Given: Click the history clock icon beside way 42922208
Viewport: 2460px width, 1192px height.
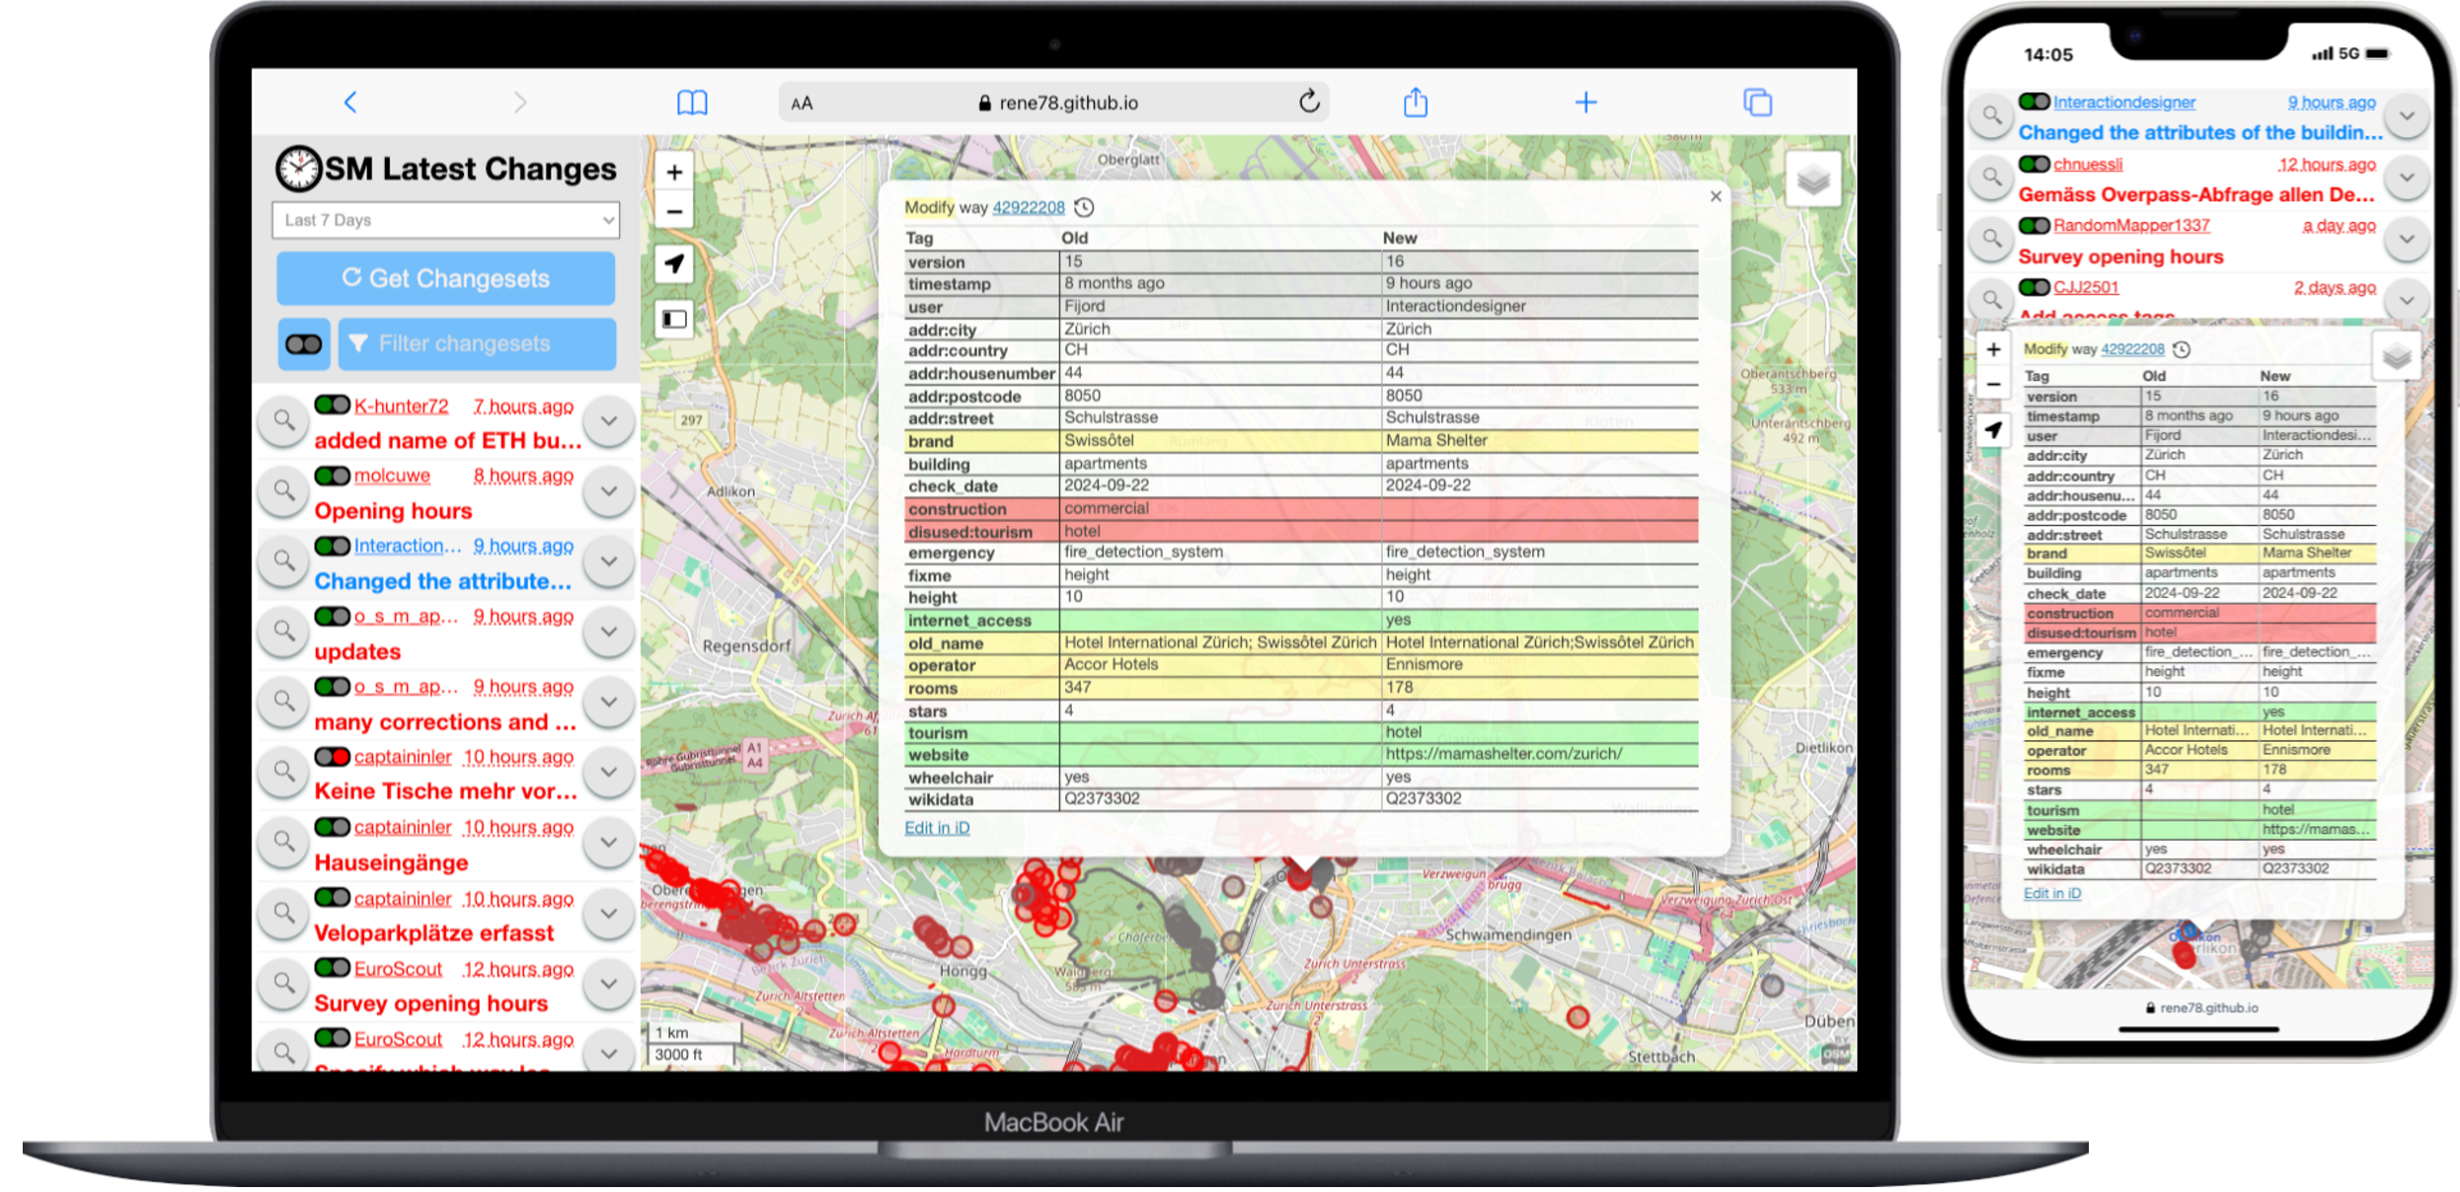Looking at the screenshot, I should (1084, 207).
